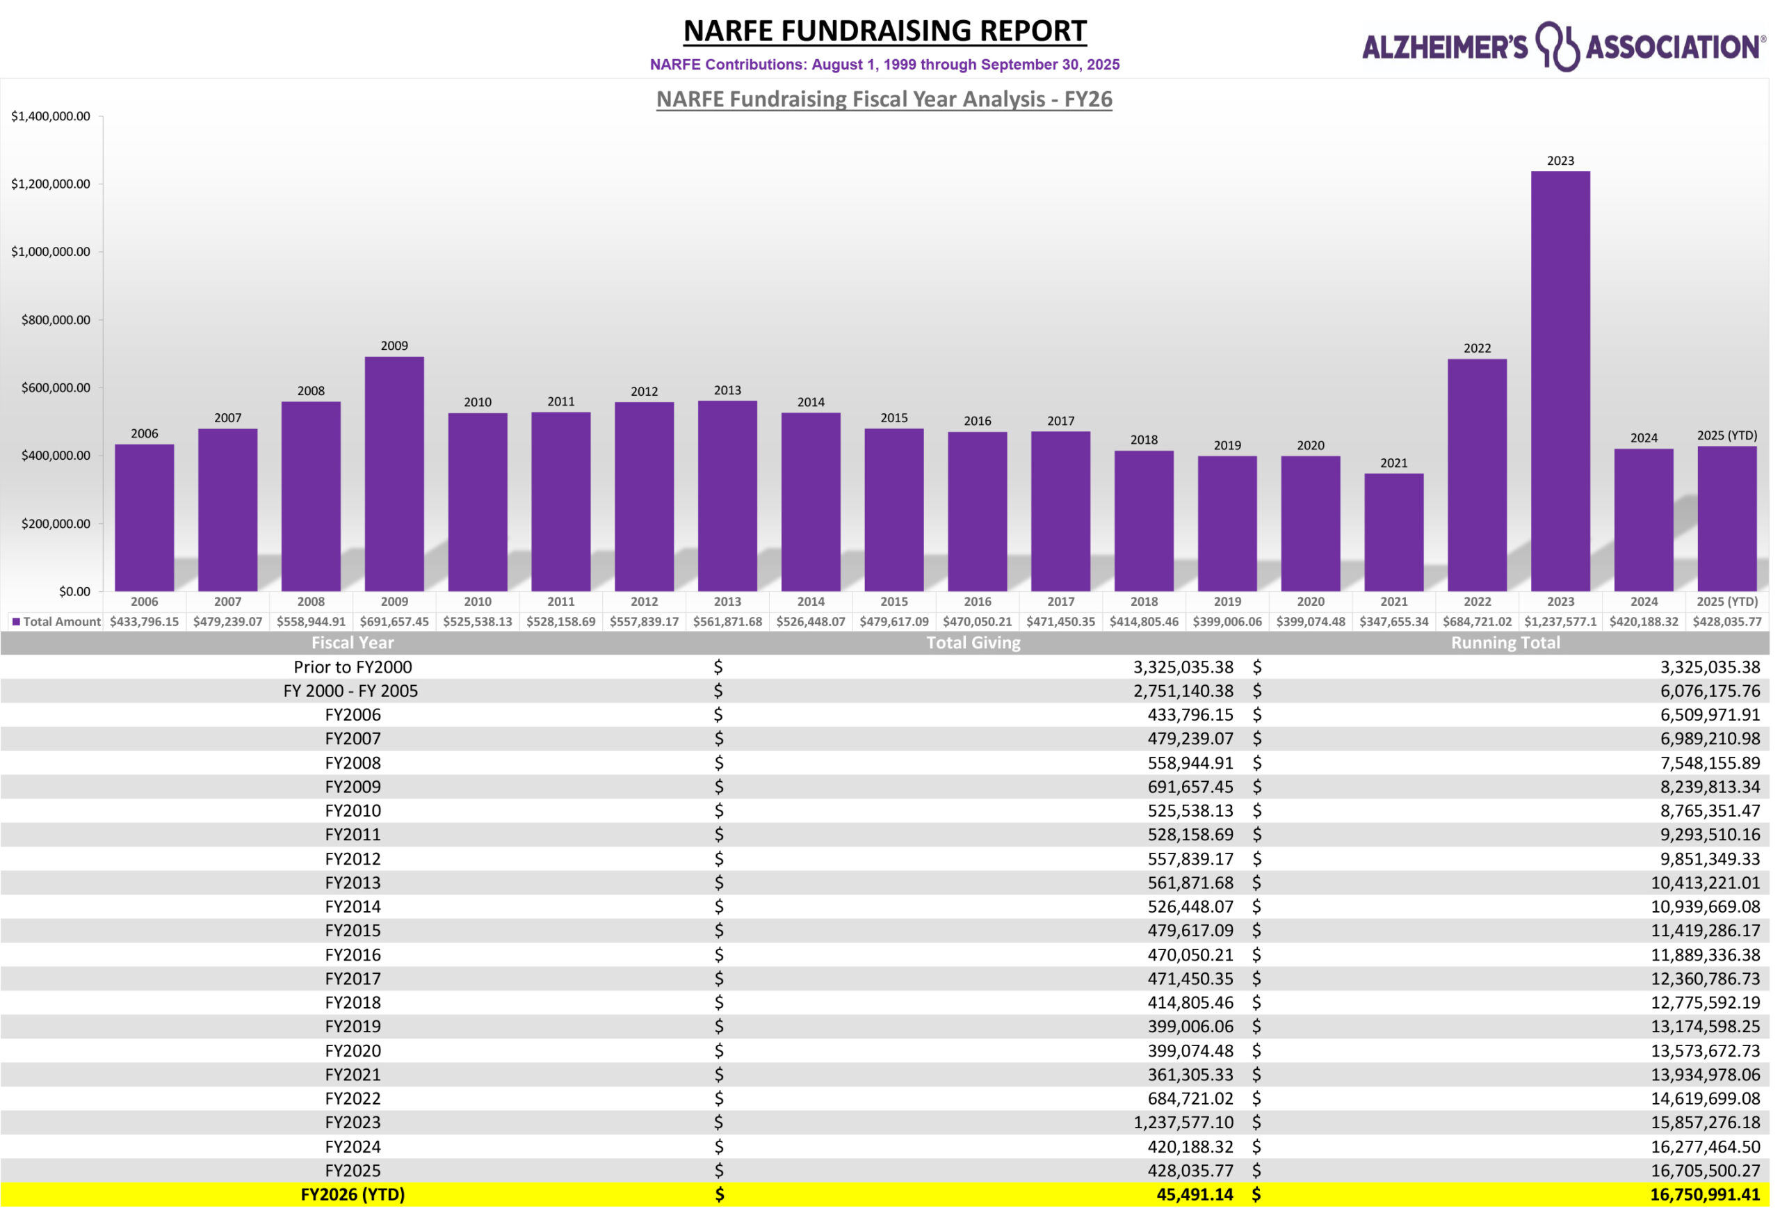The height and width of the screenshot is (1211, 1780).
Task: Select the 2023 bar in chart
Action: (1560, 380)
